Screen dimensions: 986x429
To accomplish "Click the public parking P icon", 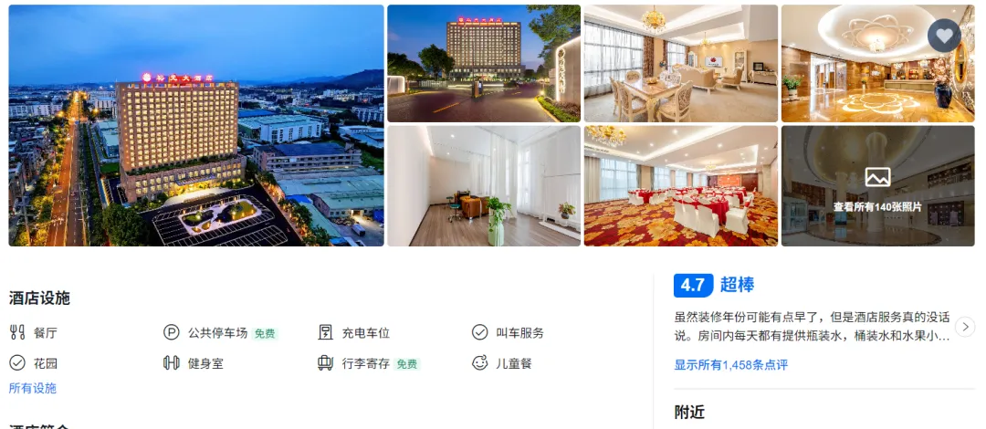I will (x=171, y=332).
